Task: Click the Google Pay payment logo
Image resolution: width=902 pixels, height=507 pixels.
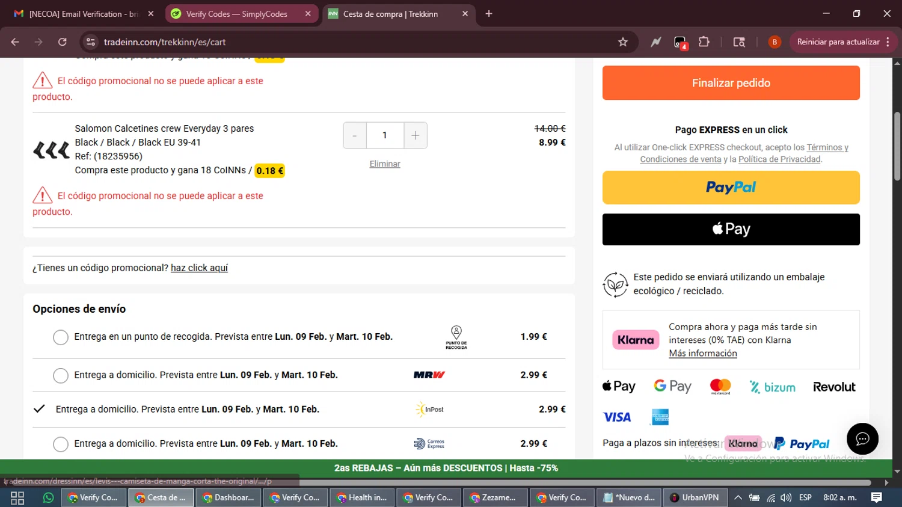Action: click(672, 387)
